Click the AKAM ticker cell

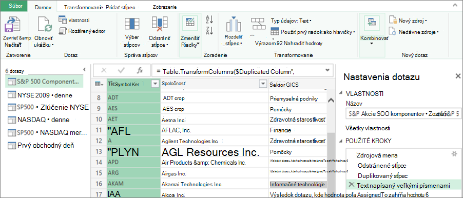(133, 184)
